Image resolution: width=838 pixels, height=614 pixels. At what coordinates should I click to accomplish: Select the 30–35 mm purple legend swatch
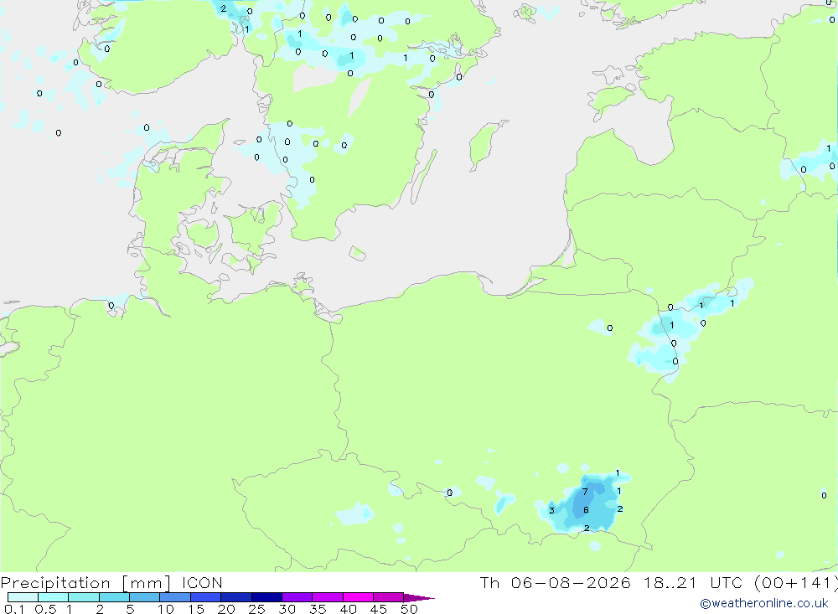tap(297, 597)
